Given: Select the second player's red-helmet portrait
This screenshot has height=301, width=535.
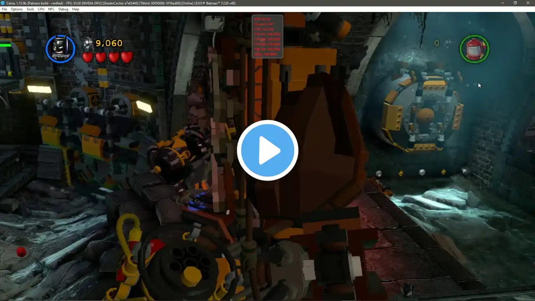Looking at the screenshot, I should coord(474,49).
